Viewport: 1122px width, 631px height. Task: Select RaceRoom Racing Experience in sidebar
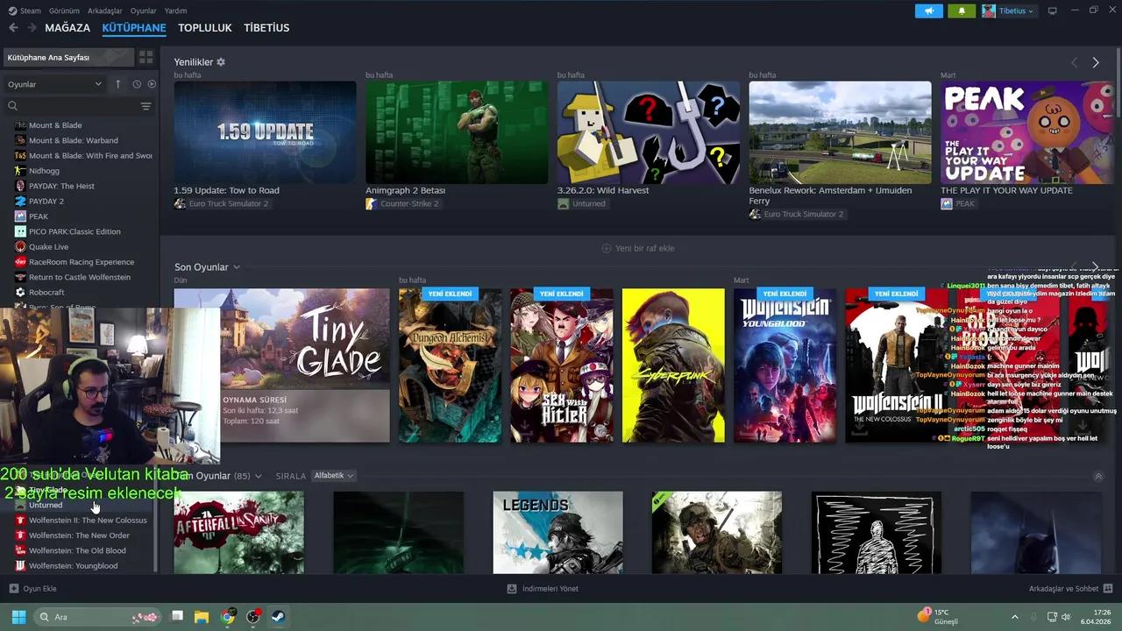(x=82, y=262)
